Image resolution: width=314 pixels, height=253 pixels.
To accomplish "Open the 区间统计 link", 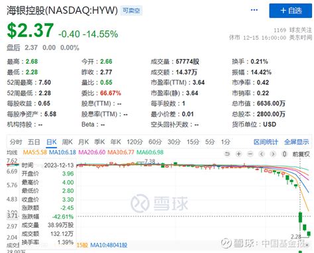I will pyautogui.click(x=266, y=142).
